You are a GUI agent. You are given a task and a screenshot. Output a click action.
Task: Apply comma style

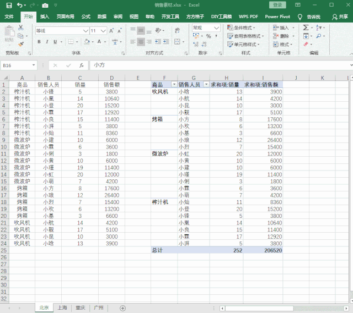tap(216, 36)
